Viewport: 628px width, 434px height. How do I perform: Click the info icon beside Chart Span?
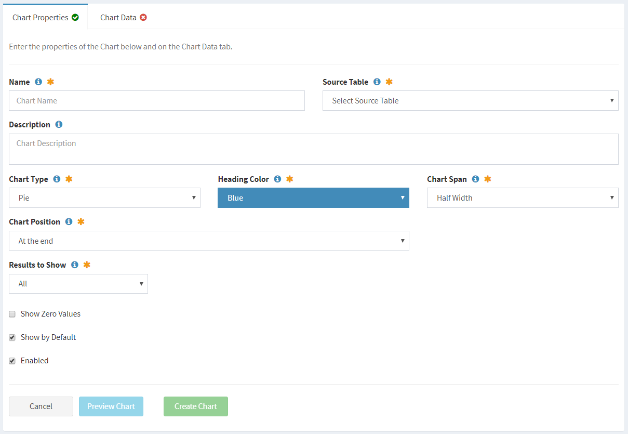pyautogui.click(x=476, y=179)
